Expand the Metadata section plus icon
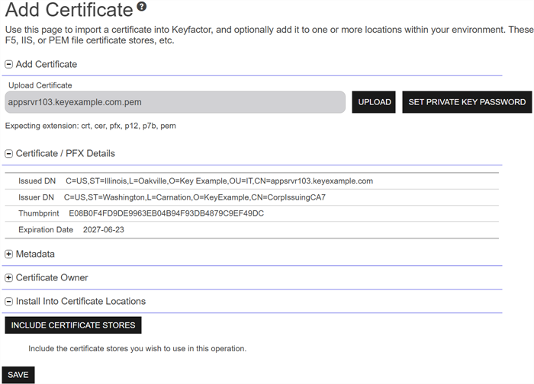The image size is (534, 384). [9, 254]
